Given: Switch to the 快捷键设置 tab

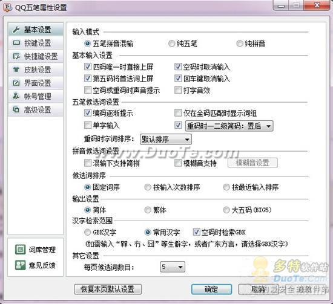Looking at the screenshot, I should point(36,56).
